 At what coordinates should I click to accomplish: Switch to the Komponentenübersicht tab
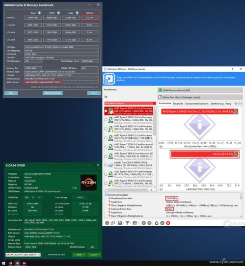click(197, 104)
